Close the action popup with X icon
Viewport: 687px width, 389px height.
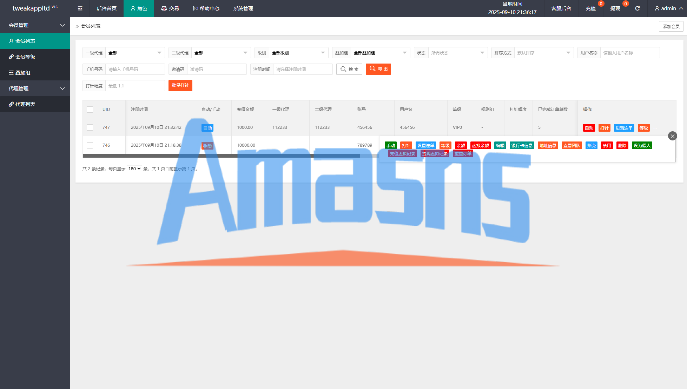click(672, 136)
